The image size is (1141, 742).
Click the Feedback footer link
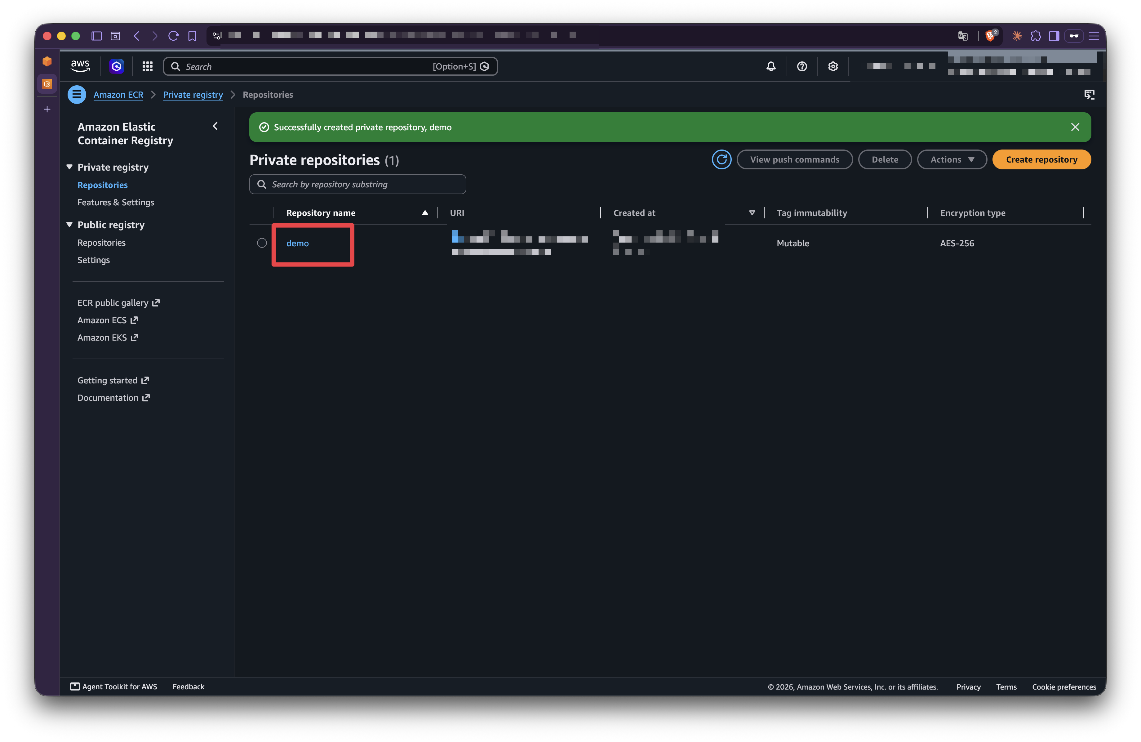(x=189, y=687)
